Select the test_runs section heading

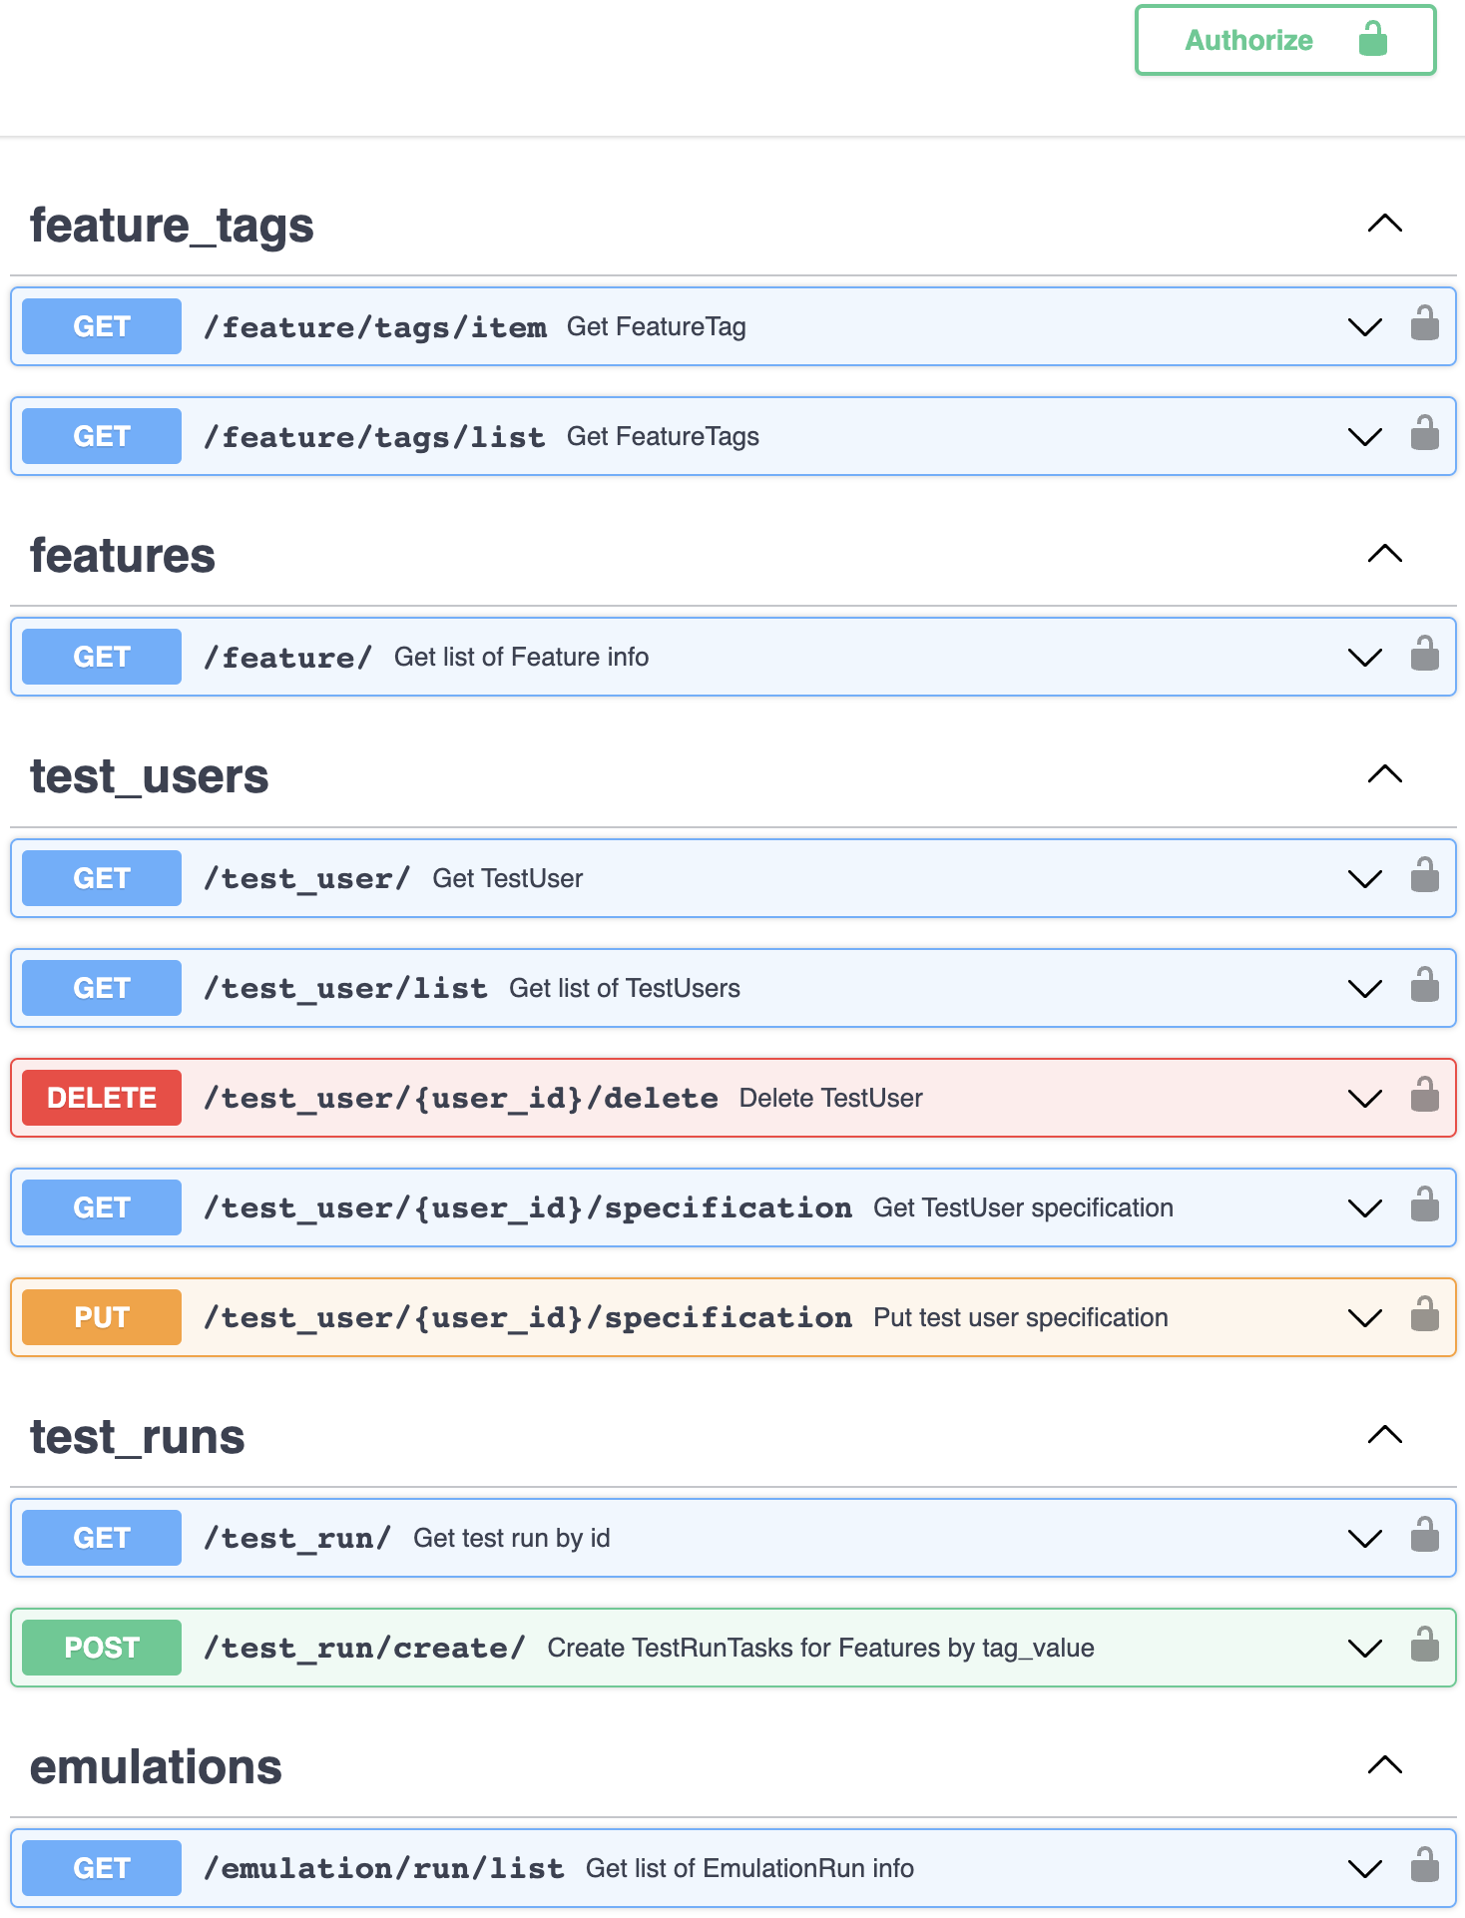(x=138, y=1437)
